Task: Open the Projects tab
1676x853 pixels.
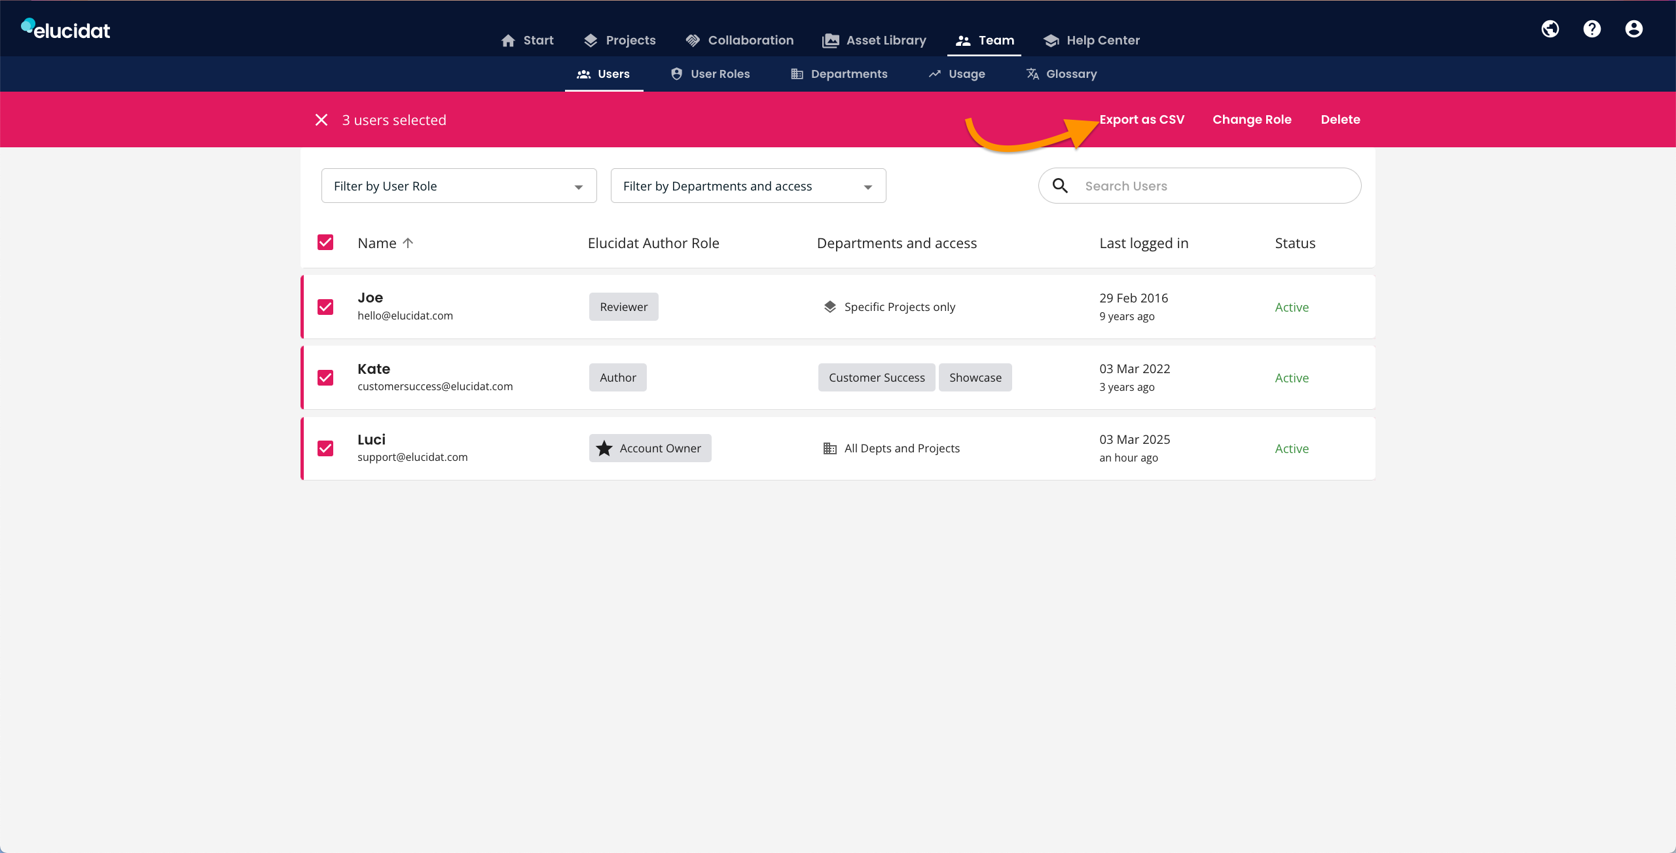Action: point(619,41)
